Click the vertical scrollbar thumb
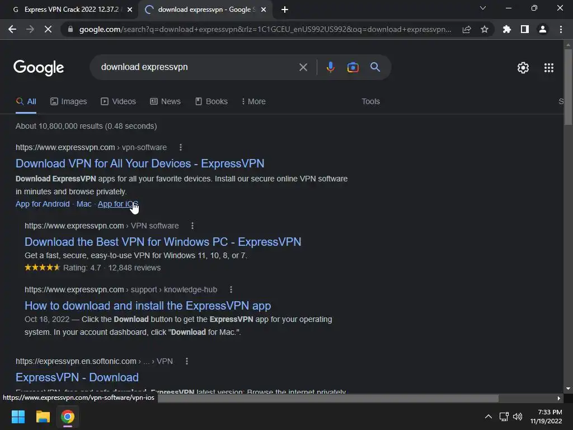The image size is (573, 430). (x=568, y=87)
